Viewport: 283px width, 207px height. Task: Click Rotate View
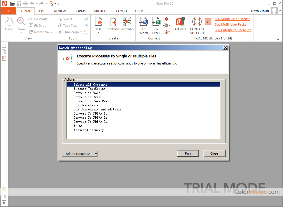[x=41, y=32]
